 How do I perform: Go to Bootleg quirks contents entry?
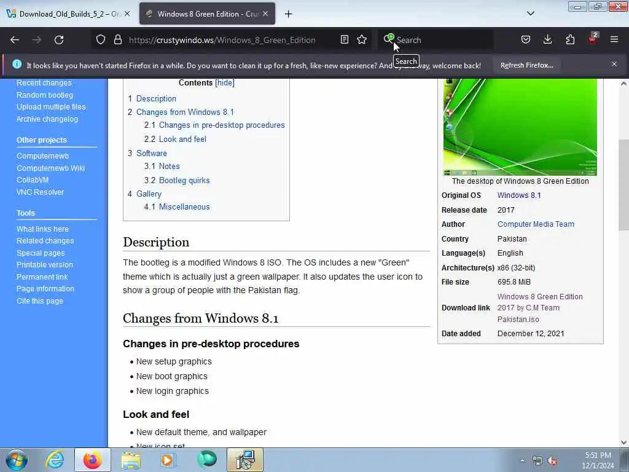[x=184, y=180]
